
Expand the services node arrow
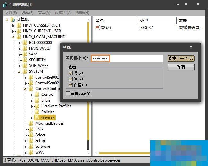point(32,118)
